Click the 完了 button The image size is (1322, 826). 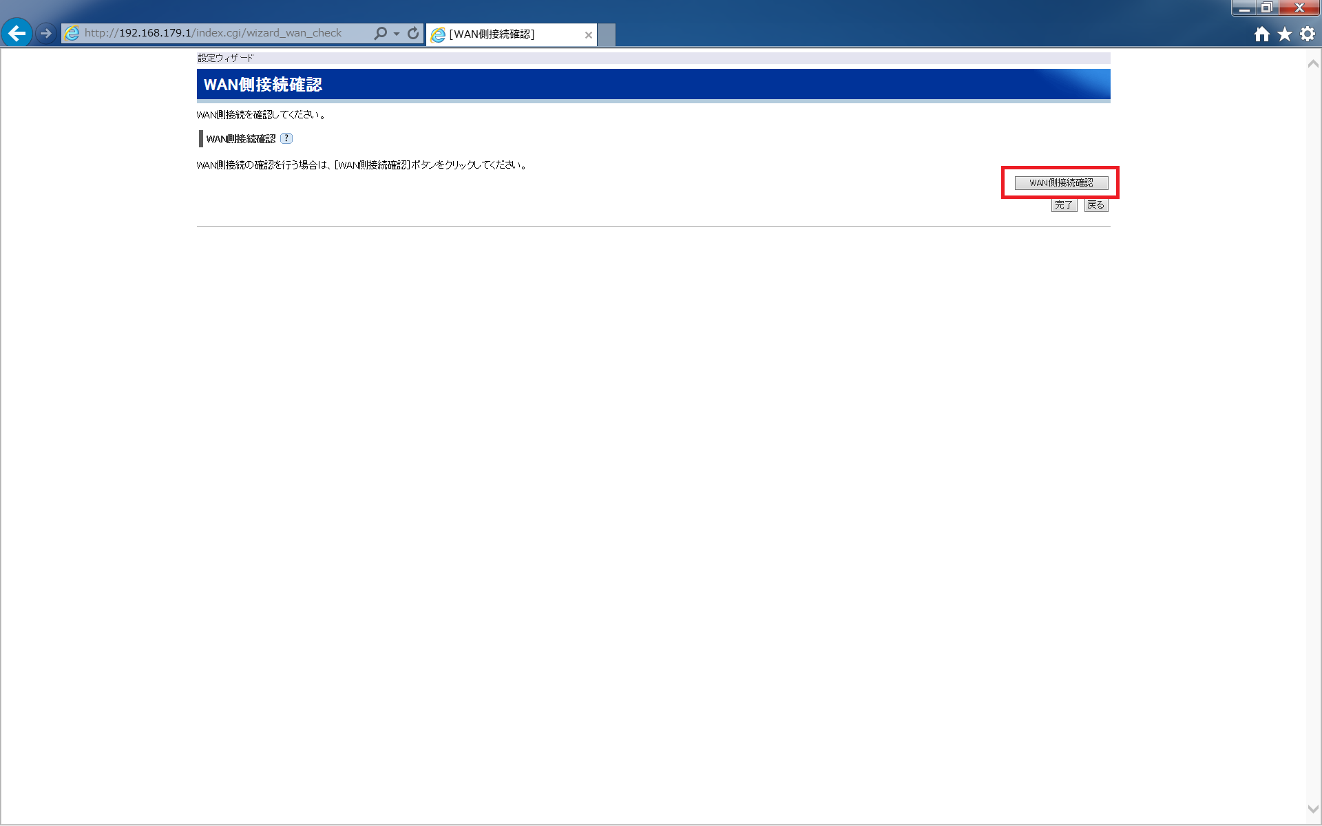pos(1064,205)
